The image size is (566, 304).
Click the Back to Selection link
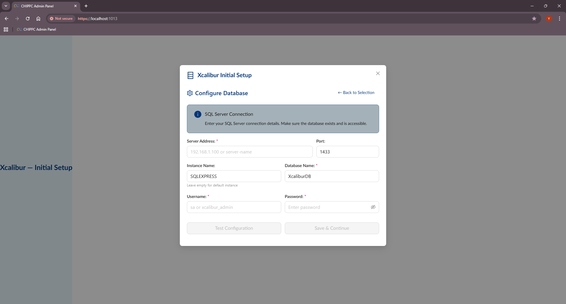coord(356,92)
